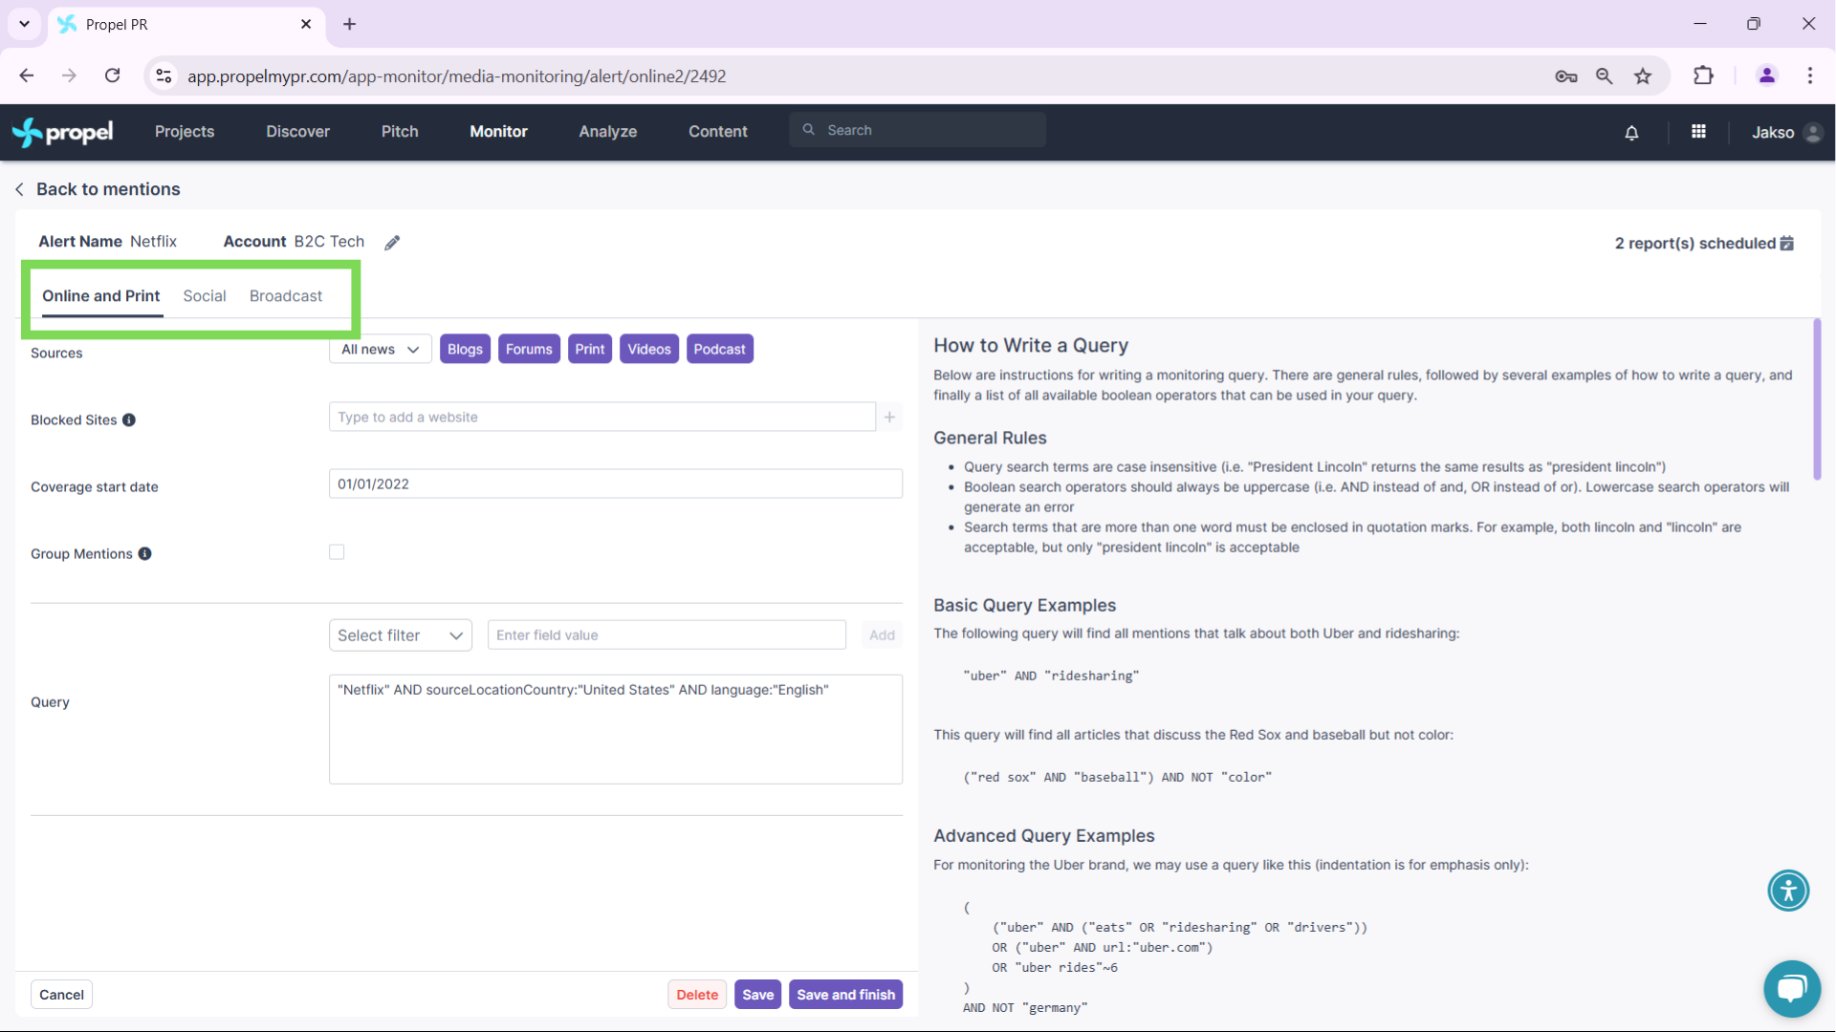Toggle the Print source chip

click(x=590, y=349)
